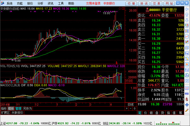Click the 'Fiz' icon in right sidebar

[x=187, y=70]
